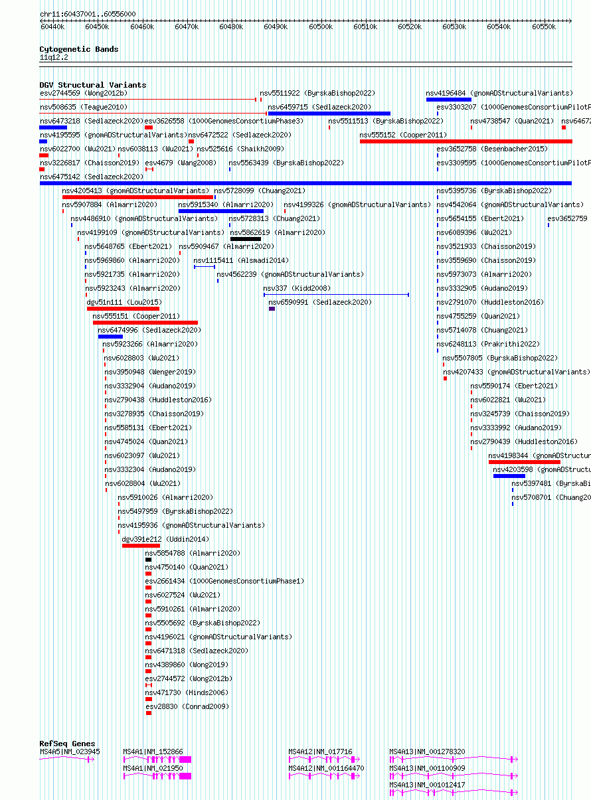Click label nsv471730 (Hinds2006)

pyautogui.click(x=187, y=692)
